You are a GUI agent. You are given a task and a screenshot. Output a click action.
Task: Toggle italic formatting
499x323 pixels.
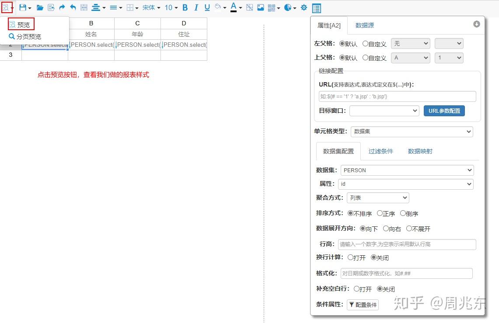[196, 7]
